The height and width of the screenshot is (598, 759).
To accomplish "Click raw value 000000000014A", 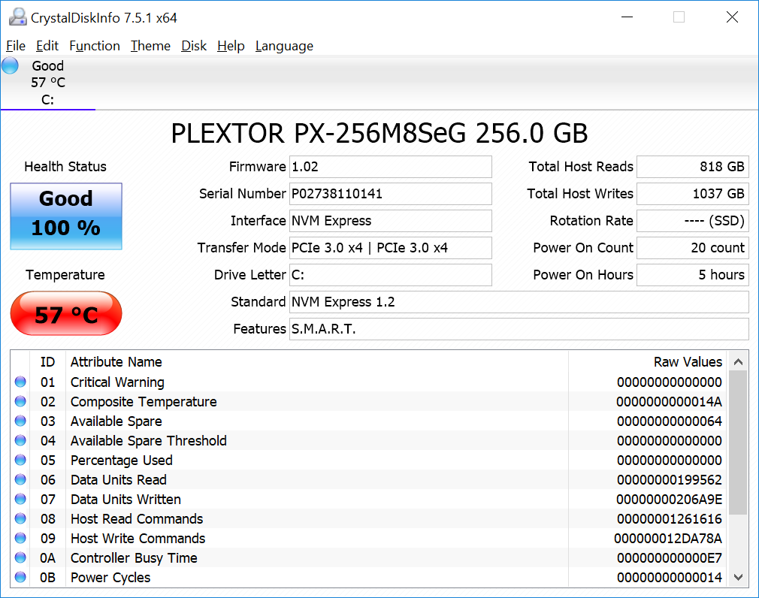I will tap(669, 402).
